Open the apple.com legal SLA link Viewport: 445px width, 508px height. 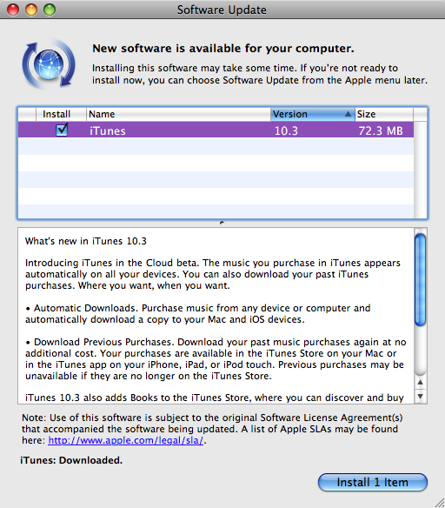tap(125, 440)
